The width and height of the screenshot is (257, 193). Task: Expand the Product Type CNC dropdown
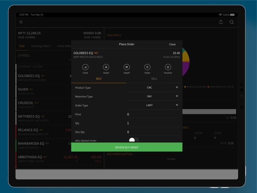[153, 88]
